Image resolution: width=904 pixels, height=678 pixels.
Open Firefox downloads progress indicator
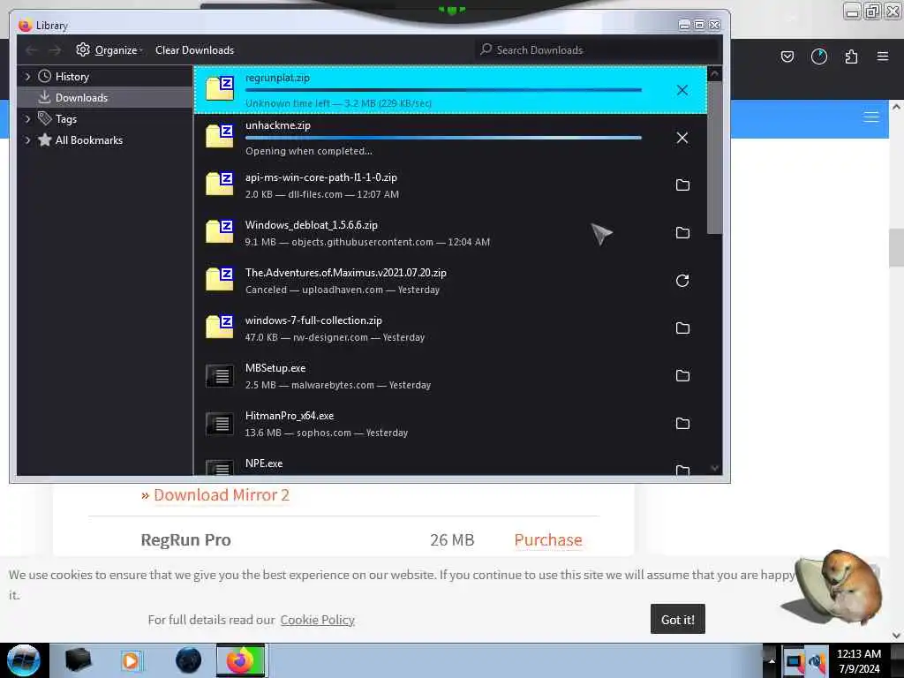pyautogui.click(x=818, y=56)
